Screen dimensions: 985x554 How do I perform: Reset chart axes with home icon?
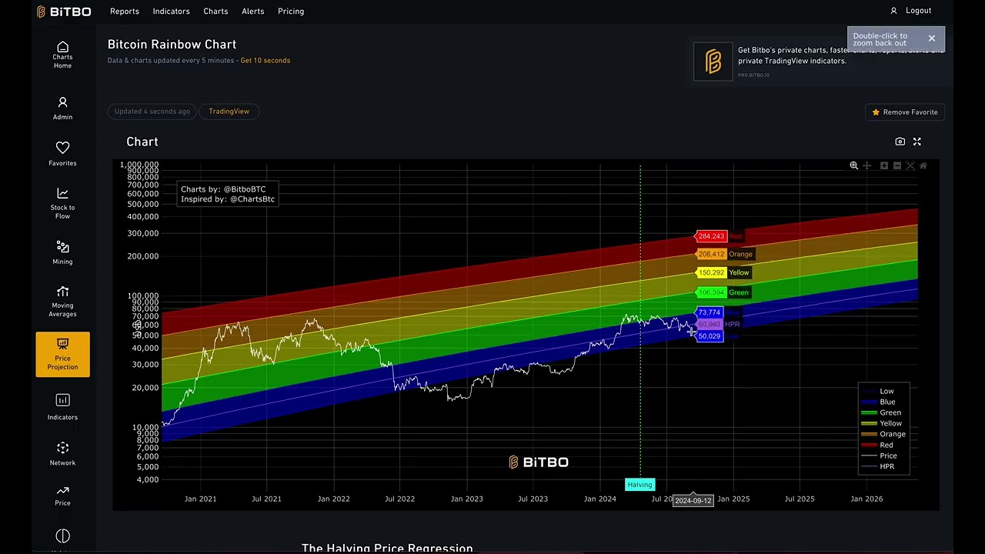click(x=923, y=165)
